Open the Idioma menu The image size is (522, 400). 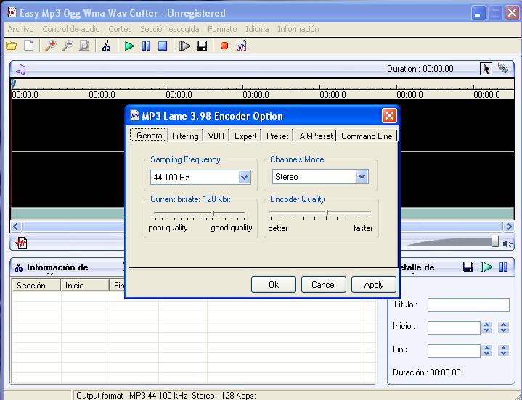257,29
